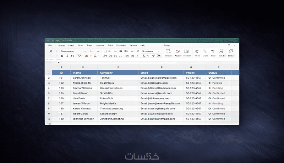Select the Smith&Co company cell

click(x=118, y=93)
